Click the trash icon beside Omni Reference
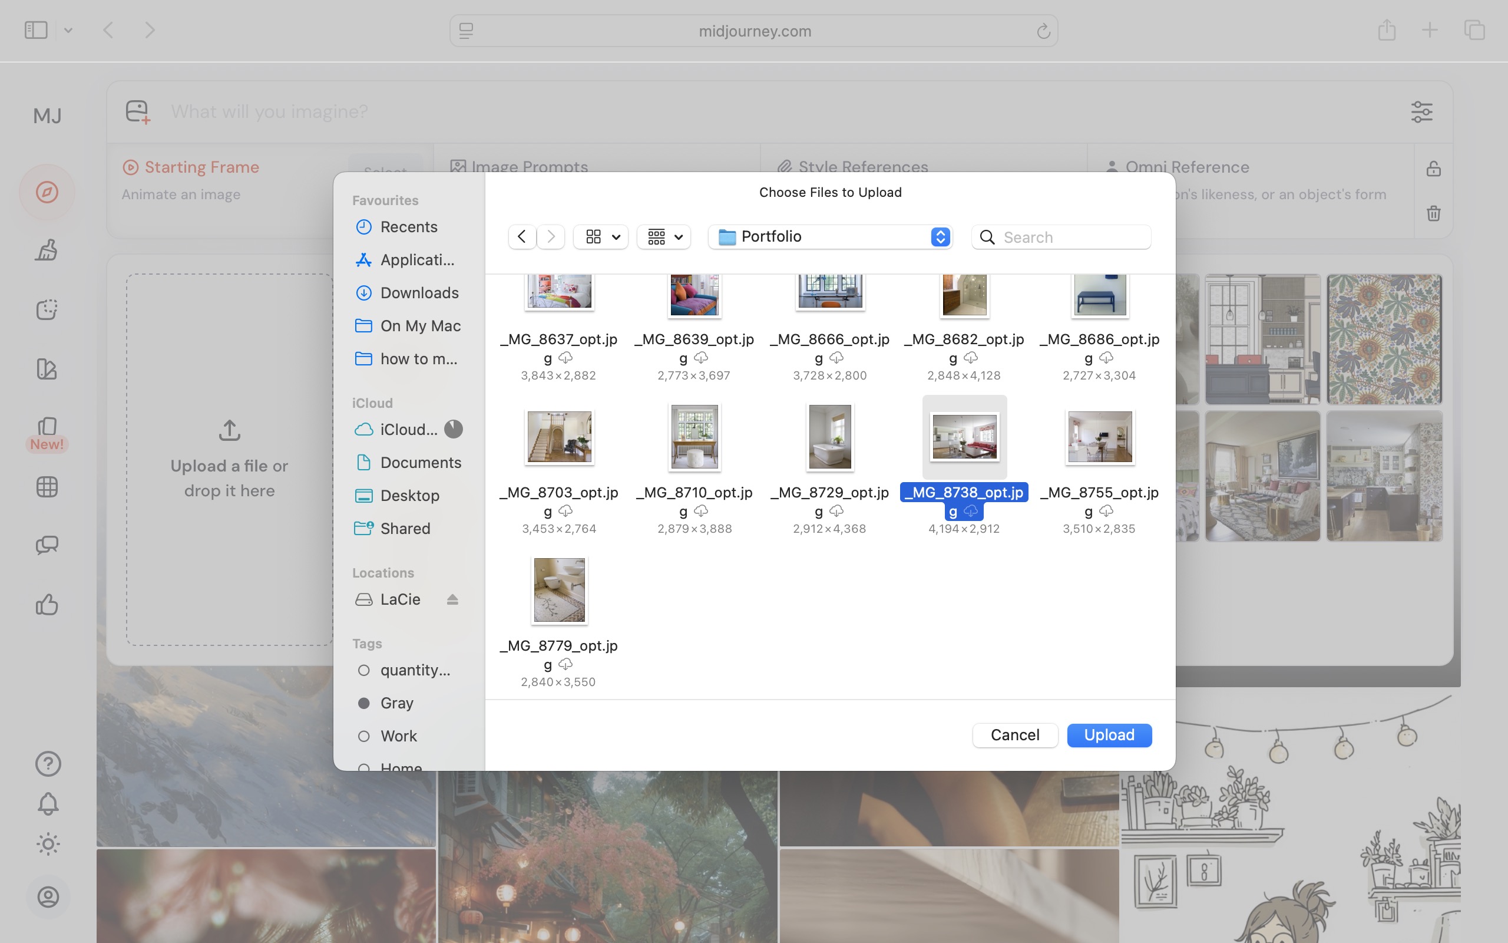Image resolution: width=1508 pixels, height=943 pixels. click(x=1433, y=213)
